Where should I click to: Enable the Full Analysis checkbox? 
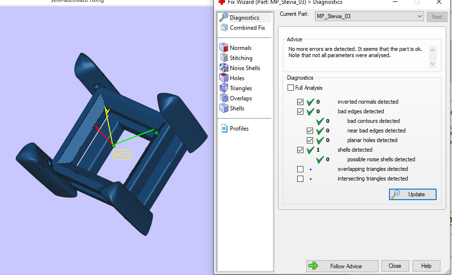pyautogui.click(x=290, y=87)
